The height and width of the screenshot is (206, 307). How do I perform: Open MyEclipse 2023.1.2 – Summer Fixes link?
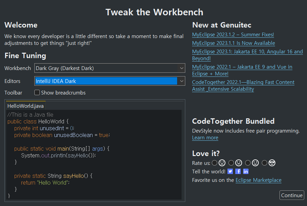tap(233, 35)
